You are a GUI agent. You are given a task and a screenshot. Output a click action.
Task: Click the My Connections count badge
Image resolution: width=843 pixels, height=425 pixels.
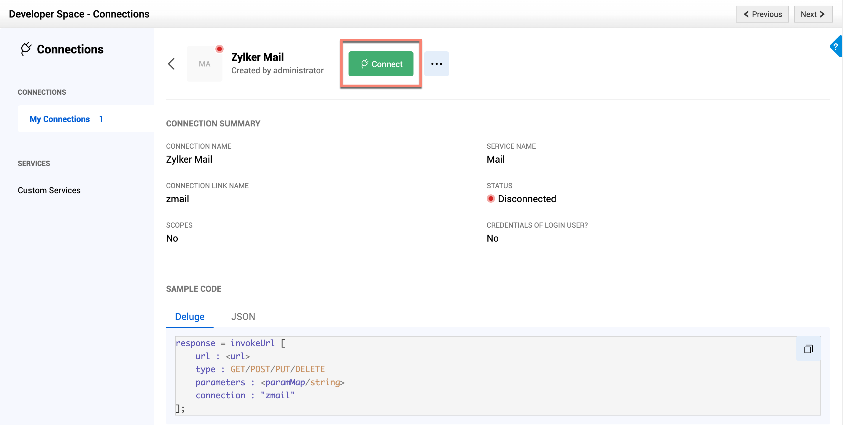coord(101,119)
